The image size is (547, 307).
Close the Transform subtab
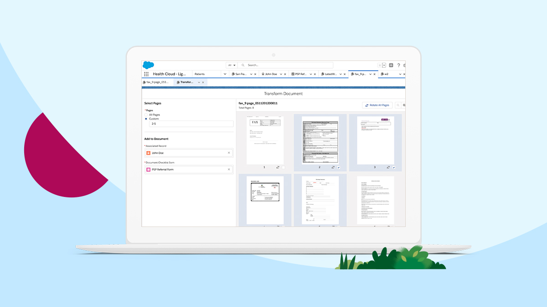203,82
